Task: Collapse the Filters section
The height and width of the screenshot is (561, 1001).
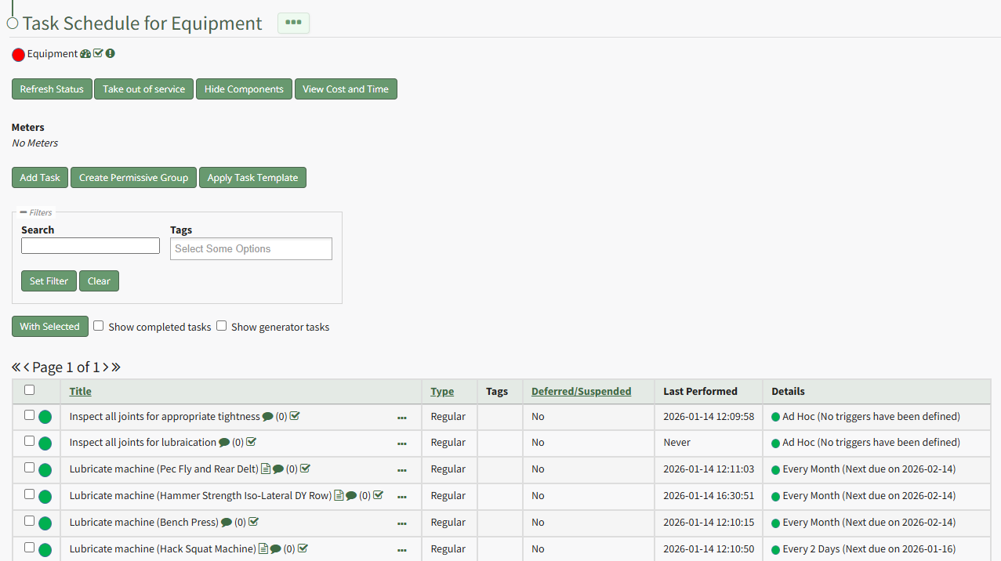Action: (x=24, y=212)
